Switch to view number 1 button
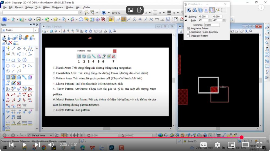The height and width of the screenshot is (151, 270). (62, 135)
